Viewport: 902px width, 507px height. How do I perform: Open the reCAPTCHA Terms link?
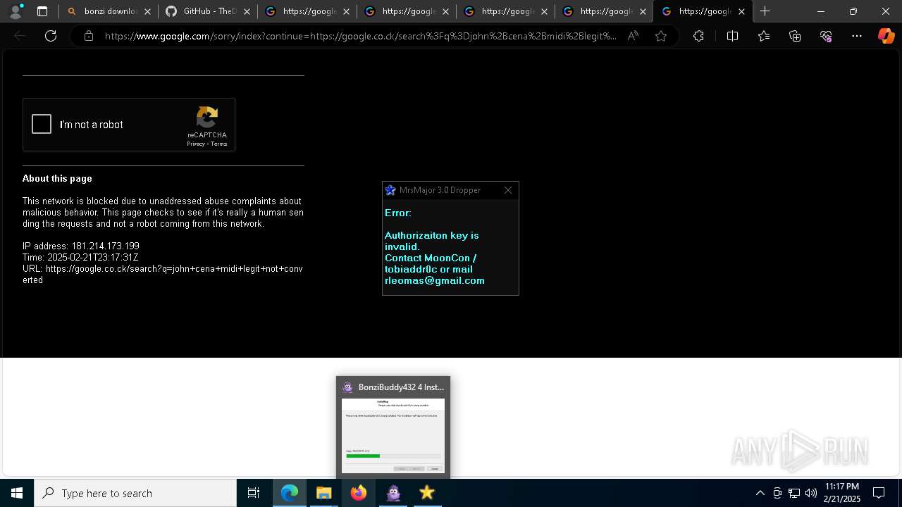coord(219,144)
